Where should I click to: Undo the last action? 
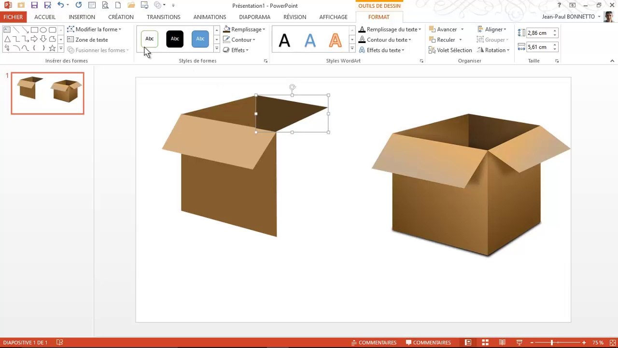click(x=60, y=5)
